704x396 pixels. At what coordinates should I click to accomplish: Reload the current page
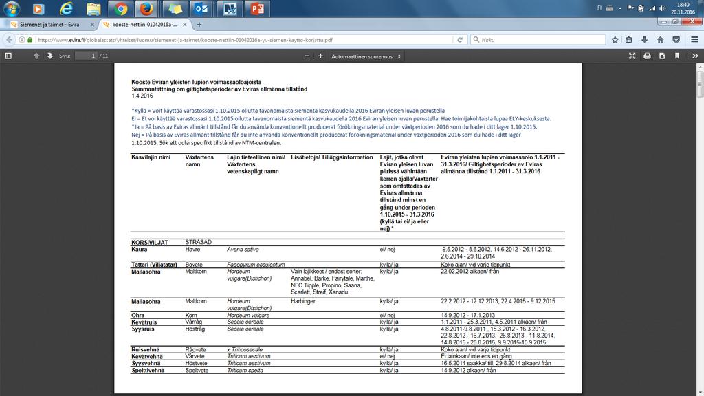click(460, 39)
